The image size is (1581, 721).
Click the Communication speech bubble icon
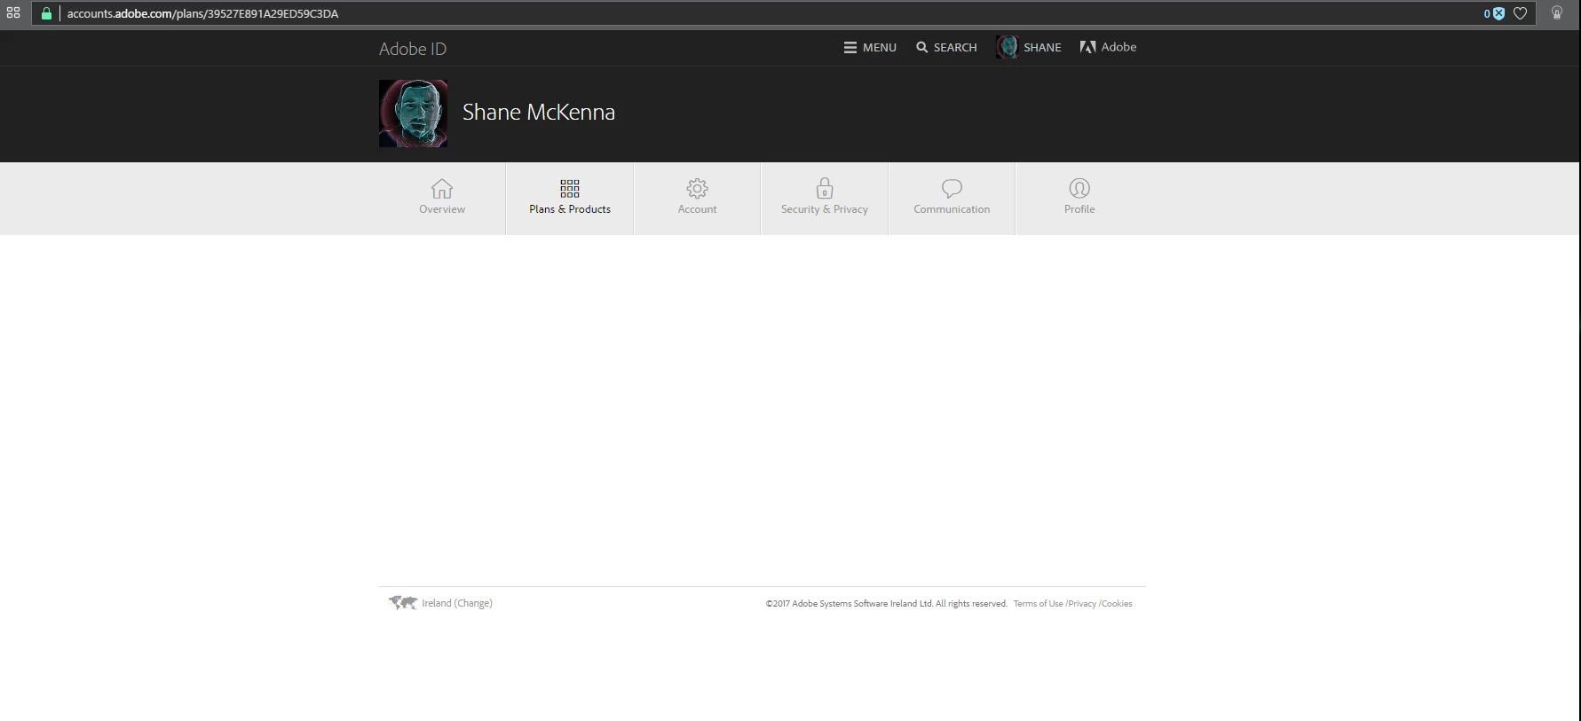coord(952,188)
